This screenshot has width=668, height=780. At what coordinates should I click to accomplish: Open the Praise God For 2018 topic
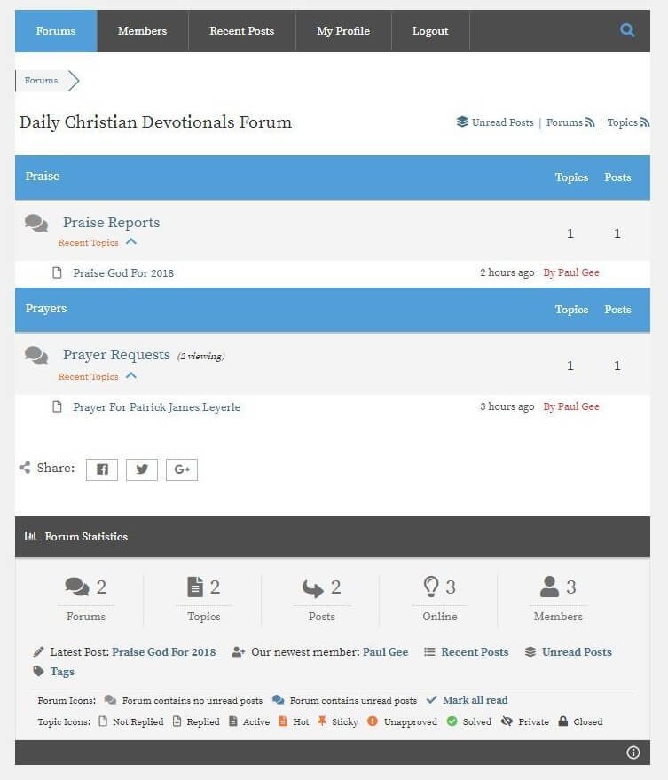point(123,273)
